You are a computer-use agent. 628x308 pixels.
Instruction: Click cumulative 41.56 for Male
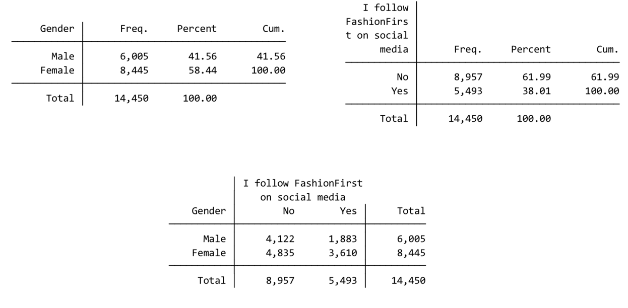(x=268, y=56)
